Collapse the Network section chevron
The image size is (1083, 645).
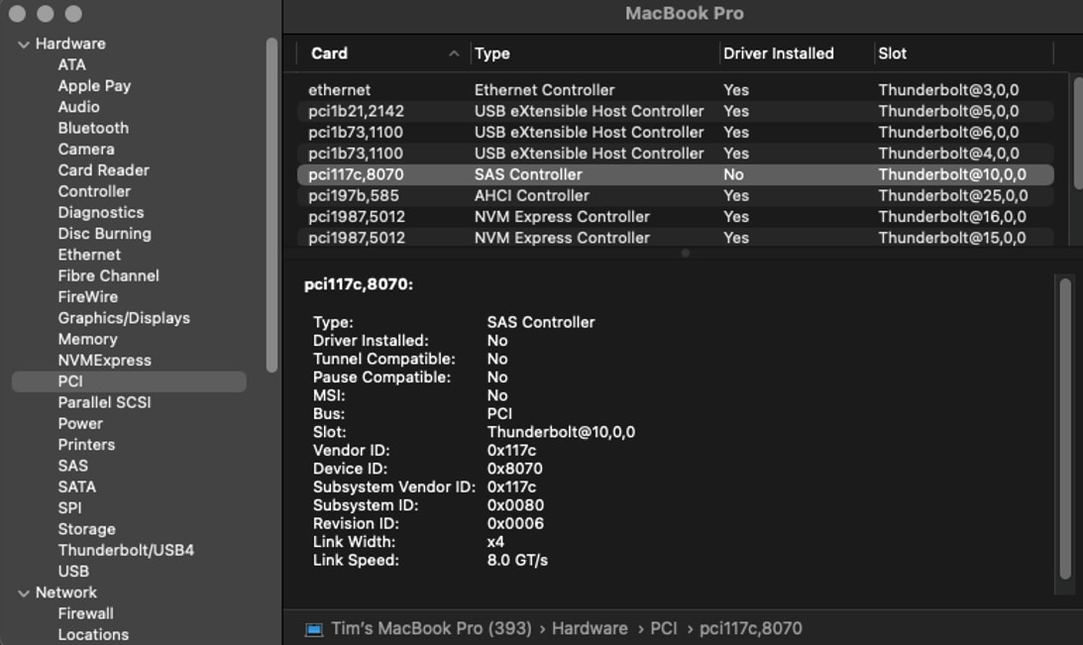tap(24, 593)
